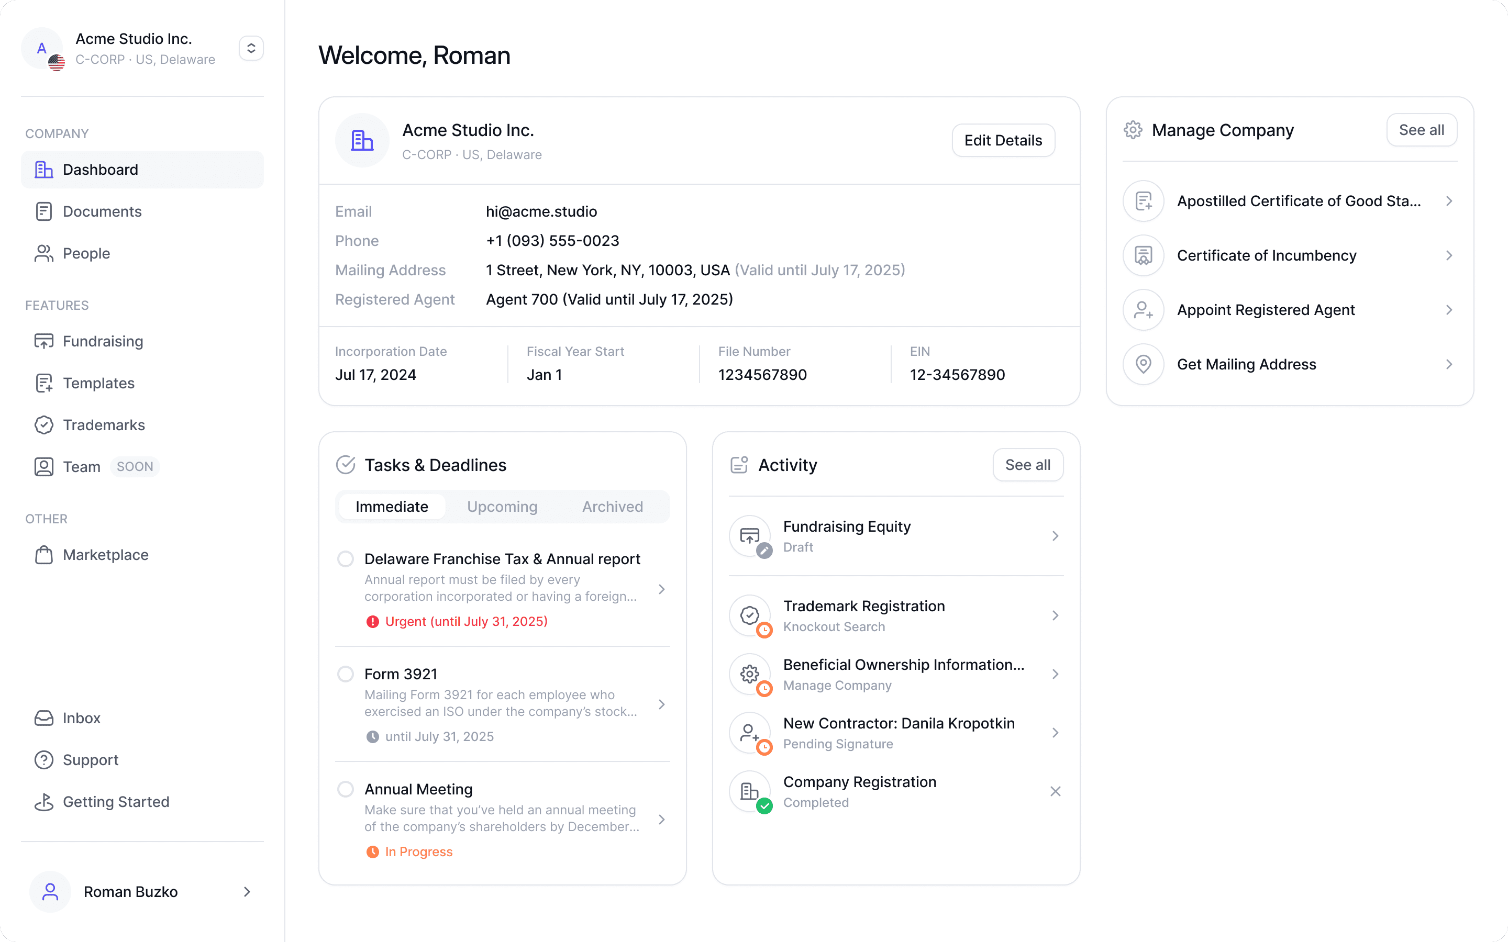The height and width of the screenshot is (942, 1508).
Task: Click the Manage Company gear icon
Action: 1133,130
